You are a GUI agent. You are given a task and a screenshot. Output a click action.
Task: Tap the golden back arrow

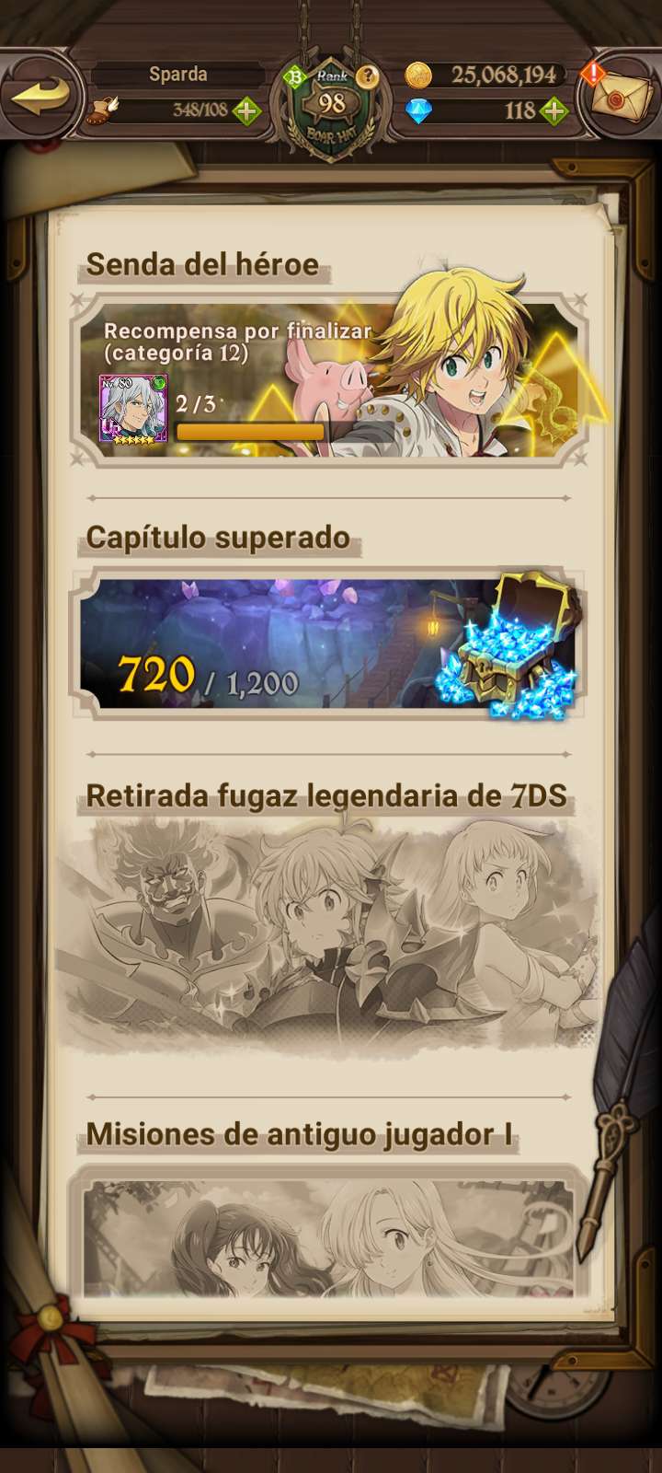pyautogui.click(x=40, y=97)
